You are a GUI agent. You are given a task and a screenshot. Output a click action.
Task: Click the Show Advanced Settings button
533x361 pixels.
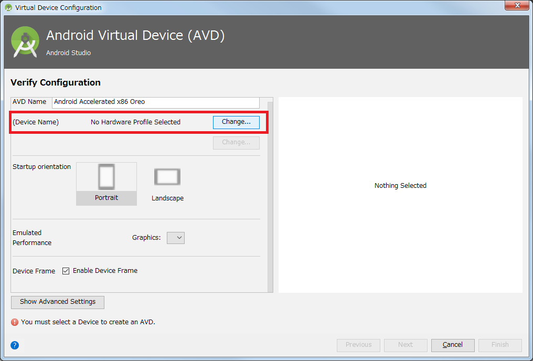58,302
